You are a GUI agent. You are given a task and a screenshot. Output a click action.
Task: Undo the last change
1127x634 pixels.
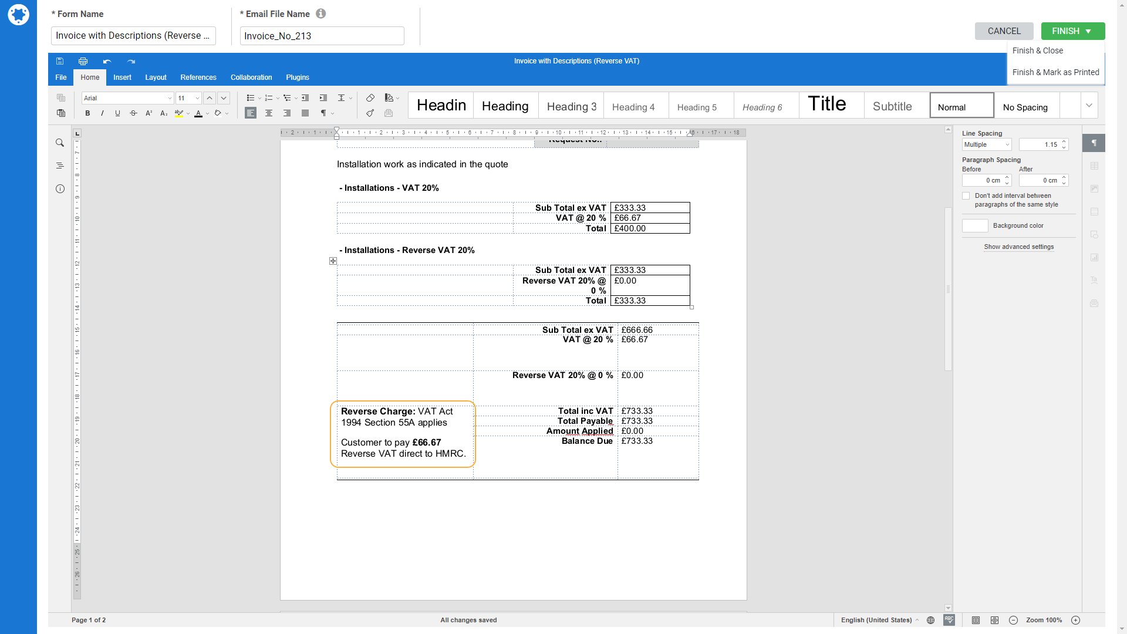107,61
